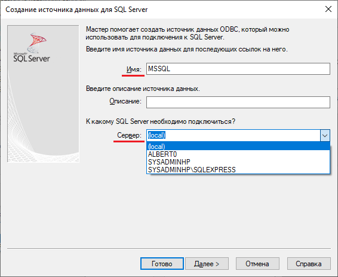Viewport: 338px width, 277px height.
Task: Focus the Имя field containing MSSQL
Action: coord(238,69)
